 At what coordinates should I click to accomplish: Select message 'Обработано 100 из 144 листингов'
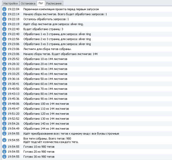pos(46,104)
